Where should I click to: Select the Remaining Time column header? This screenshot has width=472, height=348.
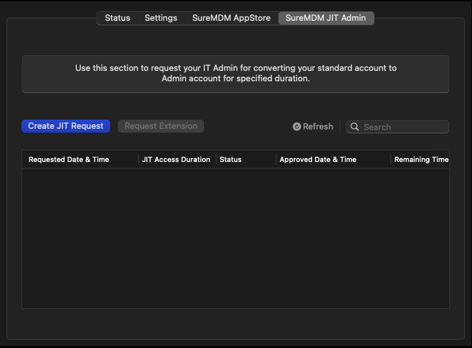pyautogui.click(x=421, y=159)
